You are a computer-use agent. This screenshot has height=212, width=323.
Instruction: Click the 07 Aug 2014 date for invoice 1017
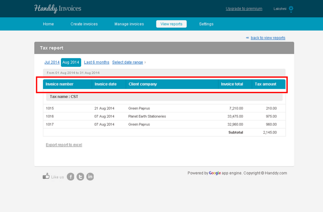pos(104,124)
